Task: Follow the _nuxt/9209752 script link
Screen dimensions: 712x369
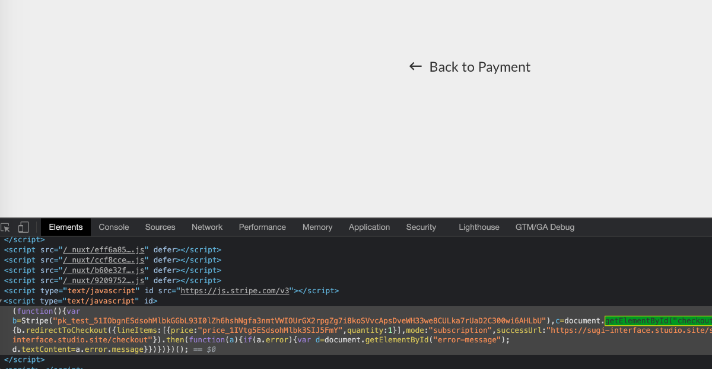Action: (104, 280)
